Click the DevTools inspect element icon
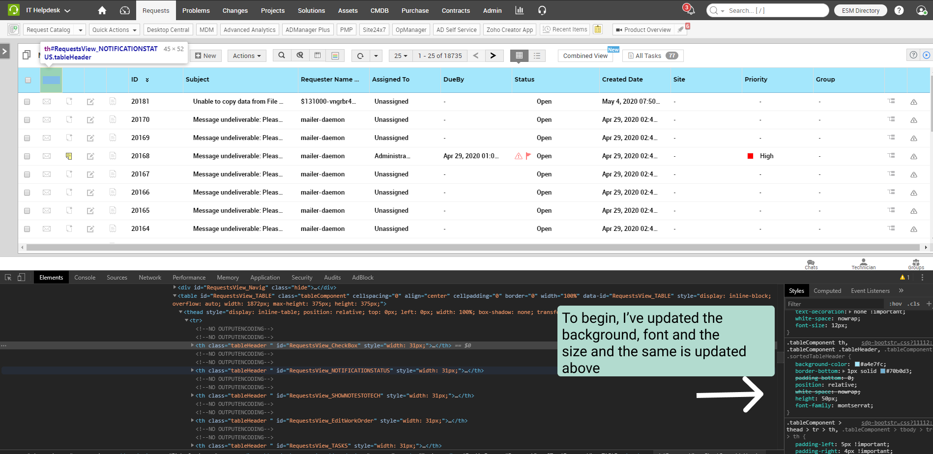 (8, 278)
